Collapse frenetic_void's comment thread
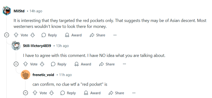This screenshot has height=98, width=212. coord(25,93)
